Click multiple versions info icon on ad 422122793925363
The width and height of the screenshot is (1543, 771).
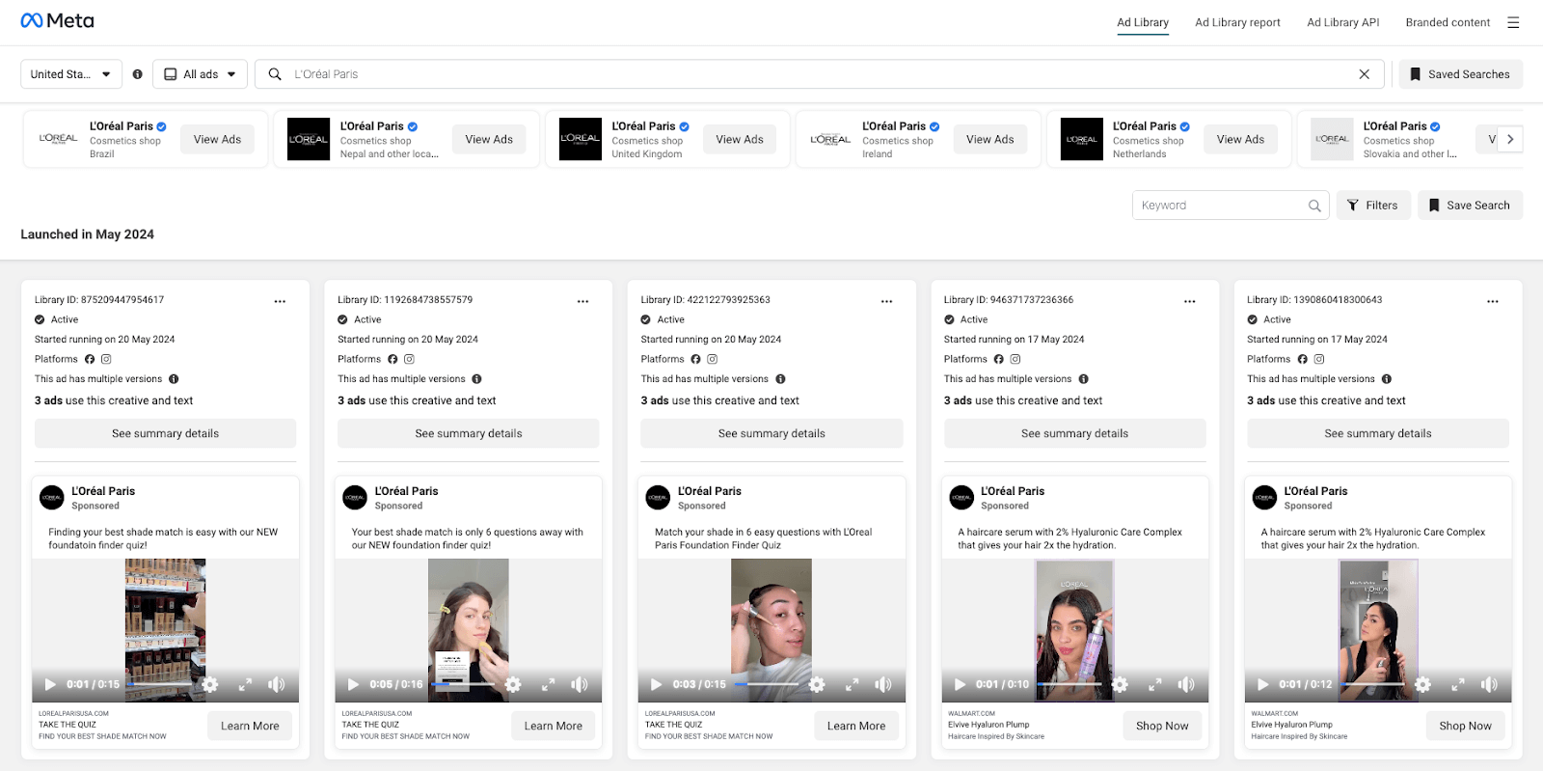(x=780, y=379)
